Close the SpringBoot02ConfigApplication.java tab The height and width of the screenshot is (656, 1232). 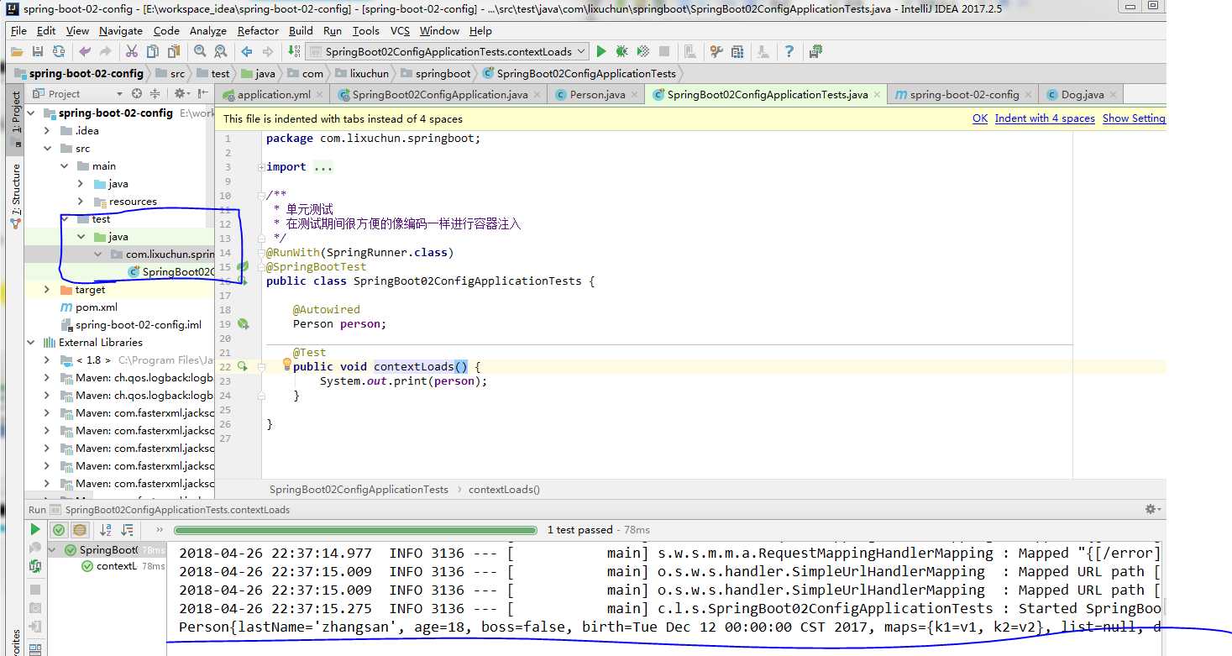[x=538, y=95]
